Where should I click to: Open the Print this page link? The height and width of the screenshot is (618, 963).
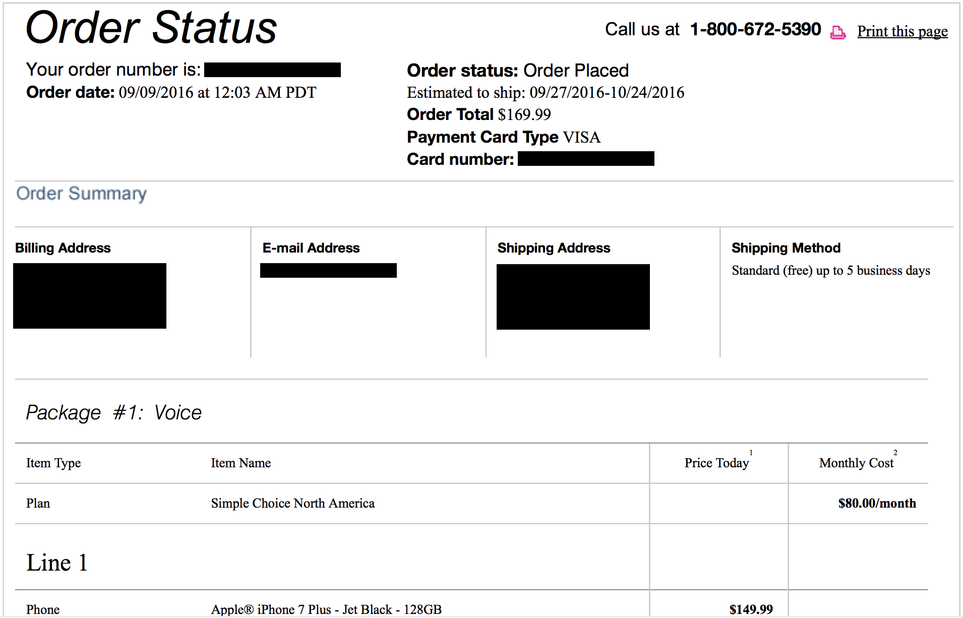point(902,31)
